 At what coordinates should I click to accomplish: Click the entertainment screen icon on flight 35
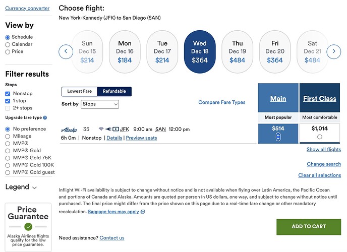click(x=115, y=129)
